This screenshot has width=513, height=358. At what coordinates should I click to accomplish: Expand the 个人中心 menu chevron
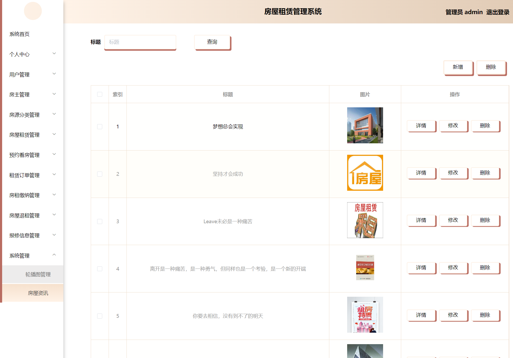(x=54, y=54)
